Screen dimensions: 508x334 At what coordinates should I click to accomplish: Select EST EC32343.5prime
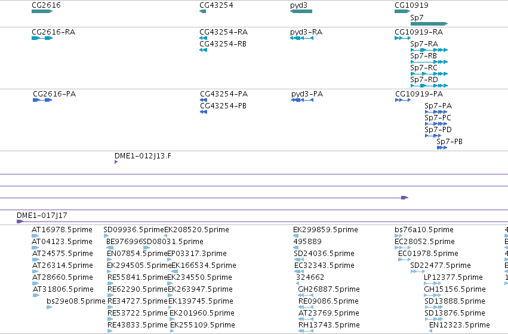(x=299, y=271)
